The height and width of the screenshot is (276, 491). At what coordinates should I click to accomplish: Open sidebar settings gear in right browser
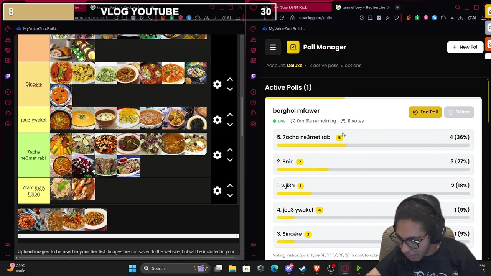coord(253,124)
